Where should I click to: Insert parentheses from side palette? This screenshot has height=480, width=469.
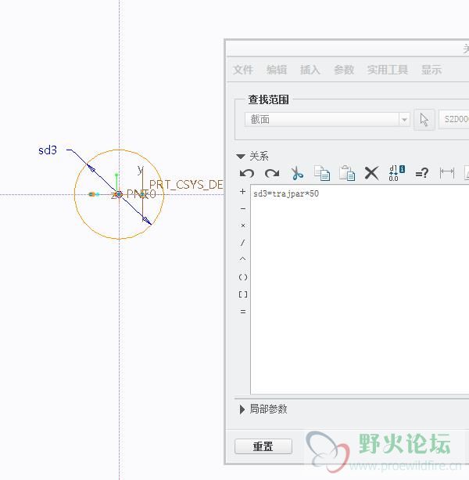[243, 277]
